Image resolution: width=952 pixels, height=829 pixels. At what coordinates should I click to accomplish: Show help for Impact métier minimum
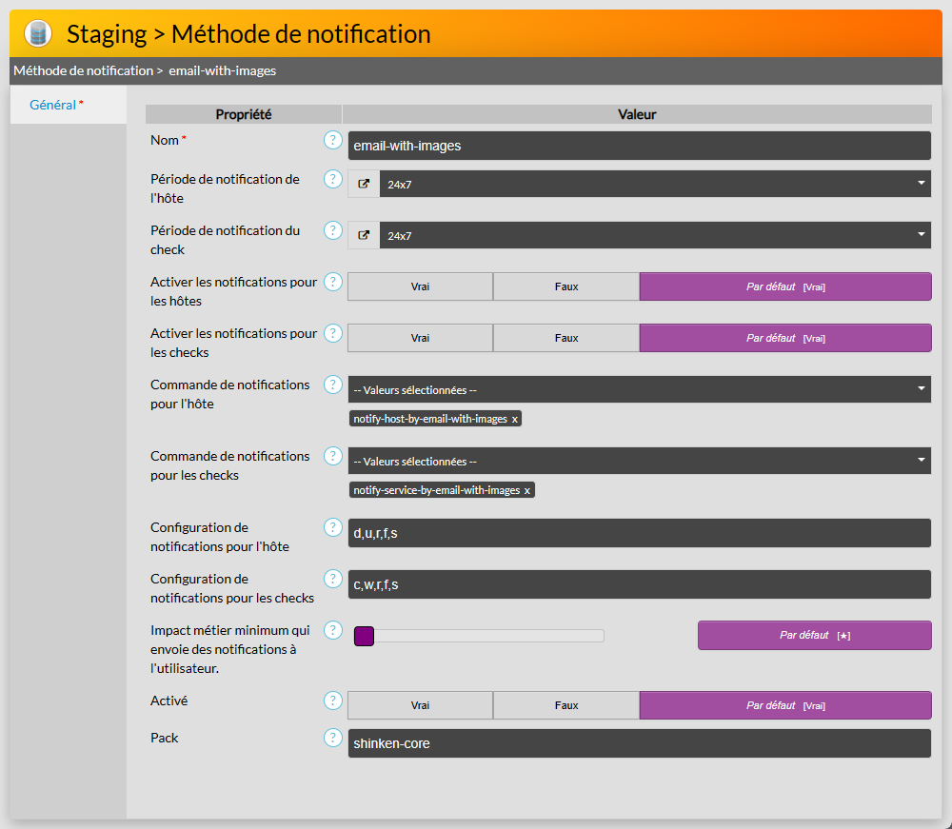(332, 630)
